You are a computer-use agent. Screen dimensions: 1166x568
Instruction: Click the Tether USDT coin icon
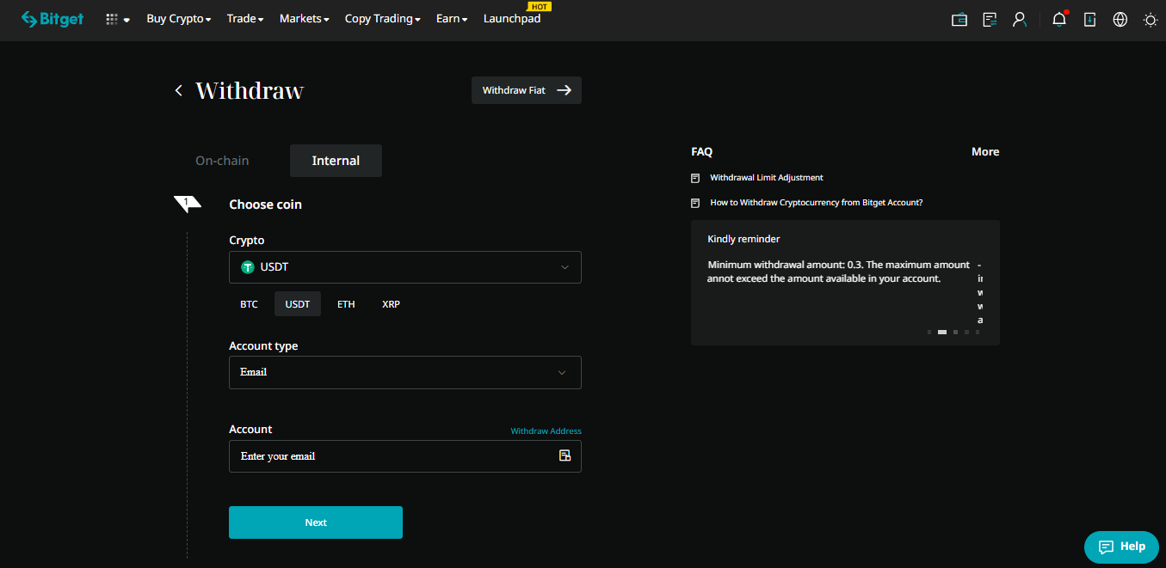coord(248,267)
